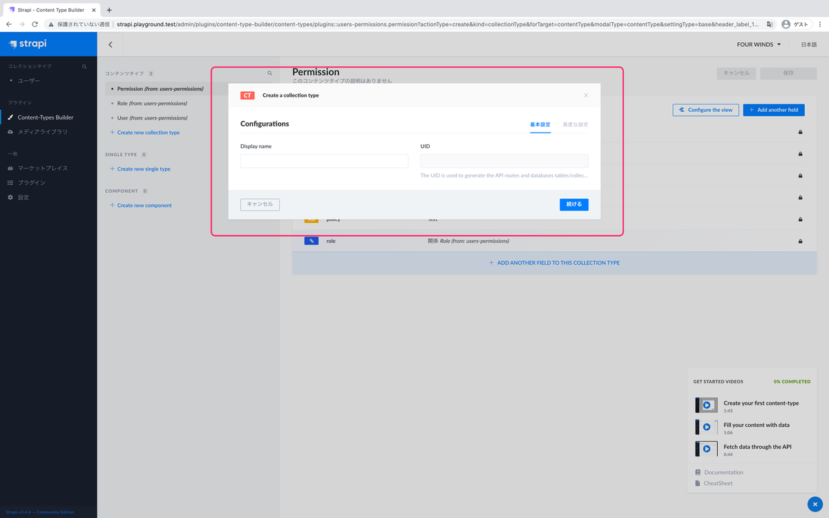829x518 pixels.
Task: Open a new browser tab
Action: coord(109,10)
